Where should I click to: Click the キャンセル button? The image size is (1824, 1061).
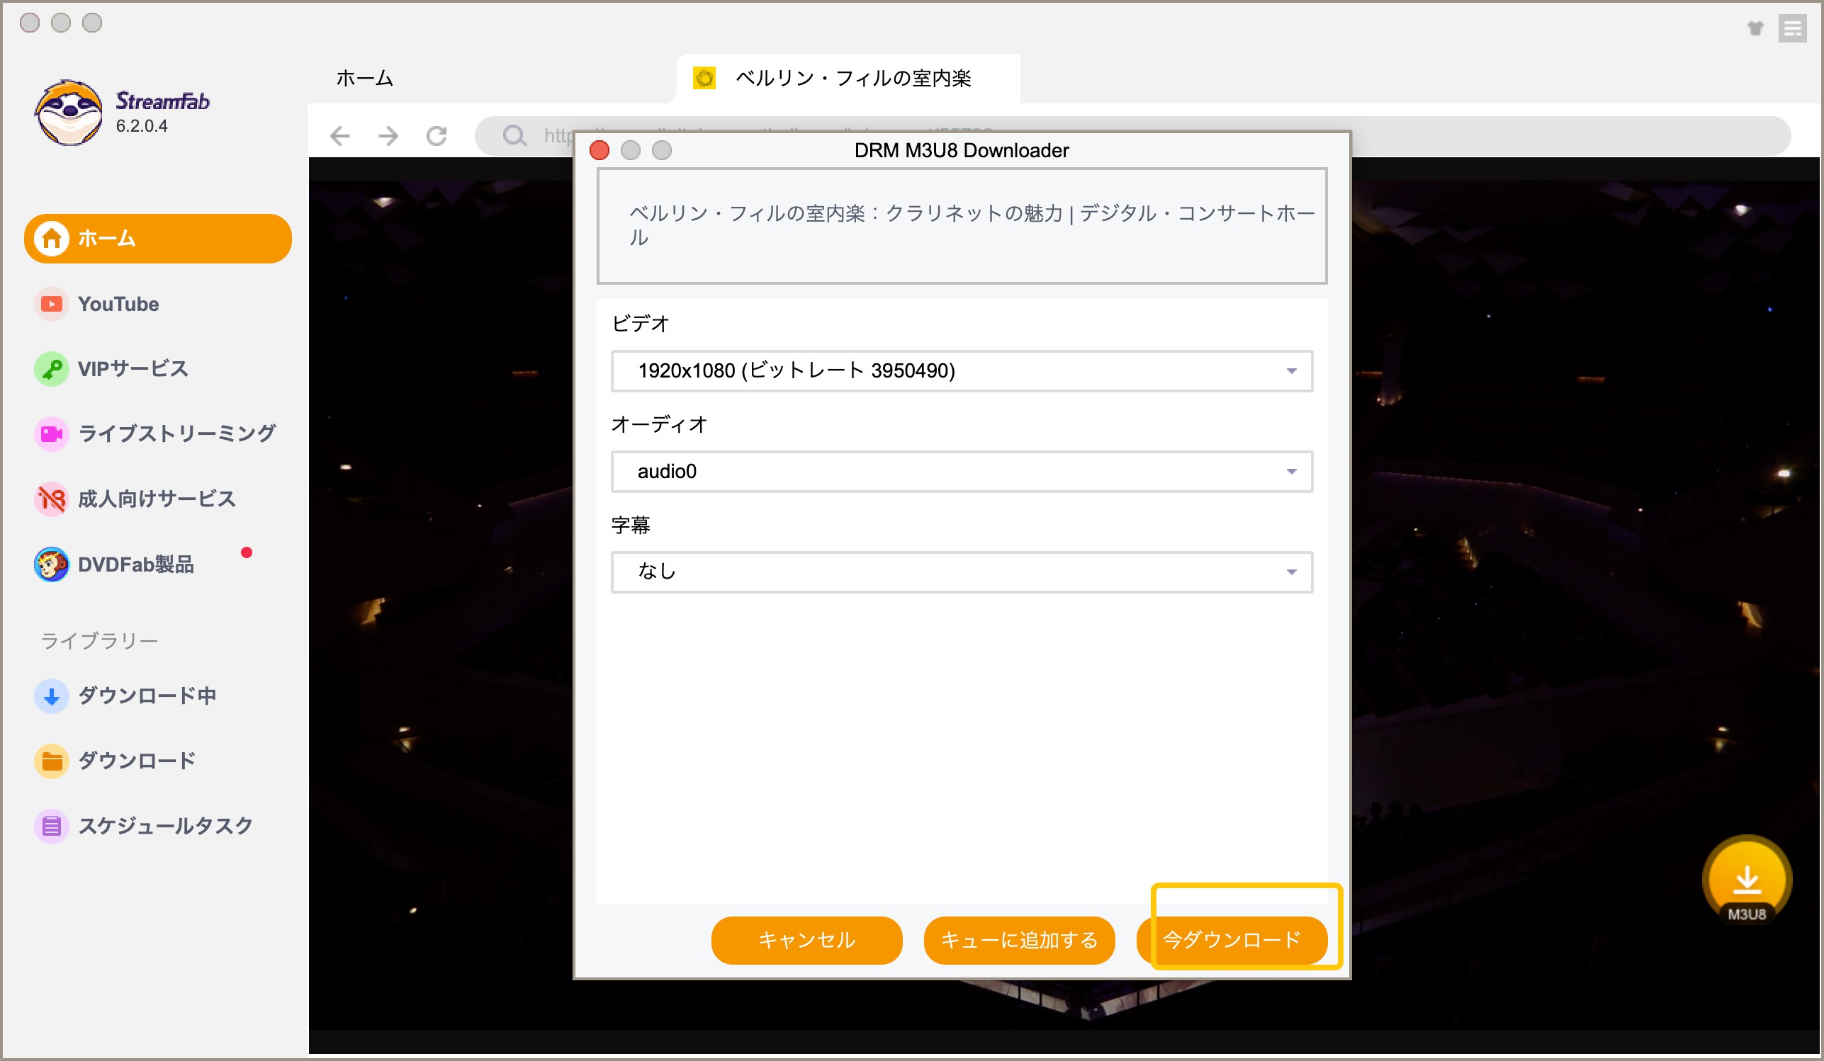point(806,940)
